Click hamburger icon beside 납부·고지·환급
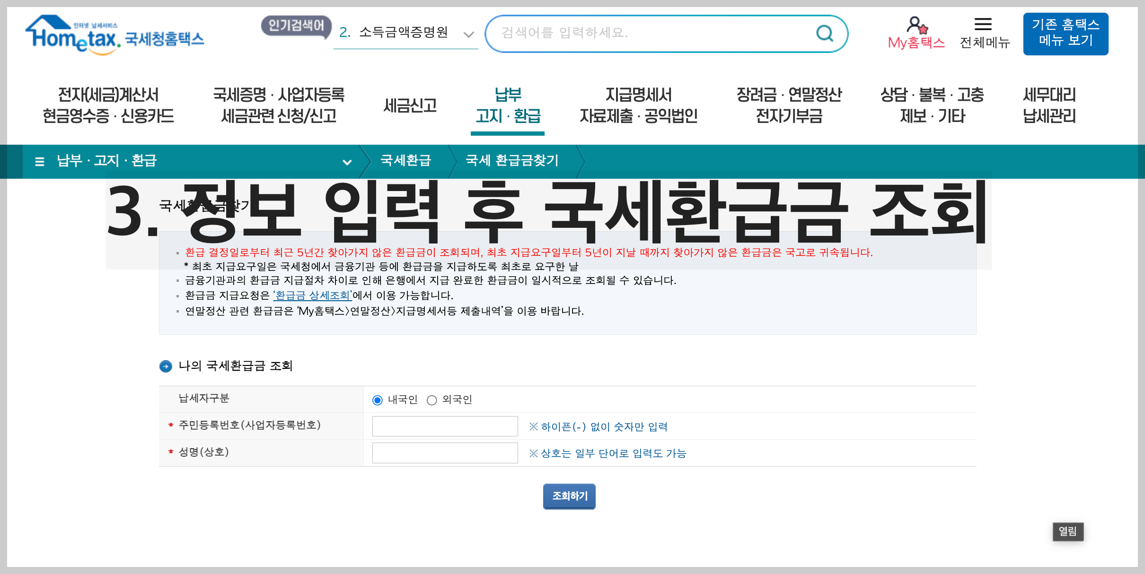This screenshot has height=574, width=1145. [x=40, y=162]
